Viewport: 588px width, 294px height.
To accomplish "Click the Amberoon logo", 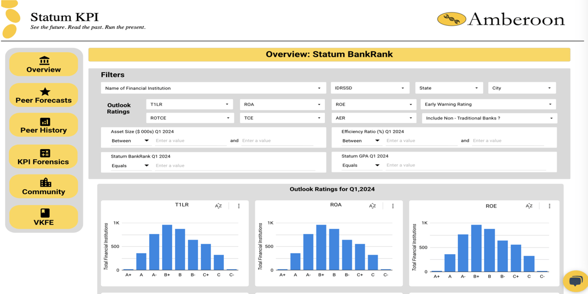I will click(500, 20).
